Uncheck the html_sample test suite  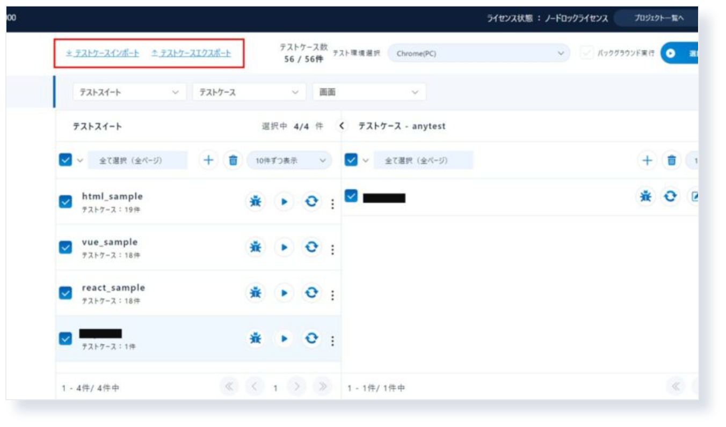click(x=65, y=201)
